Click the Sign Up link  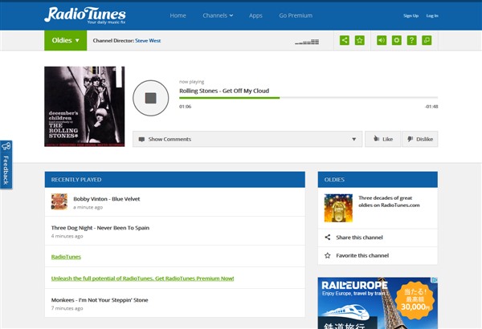(411, 16)
